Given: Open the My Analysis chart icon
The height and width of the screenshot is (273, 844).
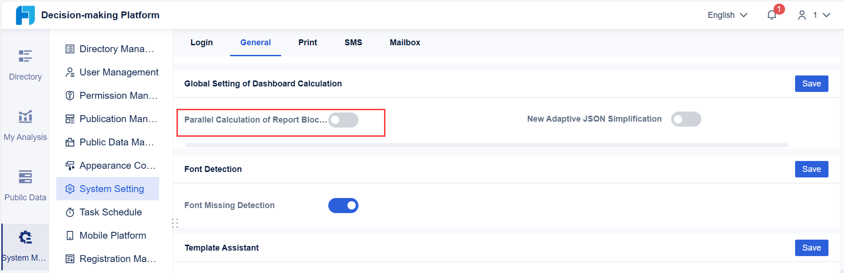Looking at the screenshot, I should click(x=25, y=117).
